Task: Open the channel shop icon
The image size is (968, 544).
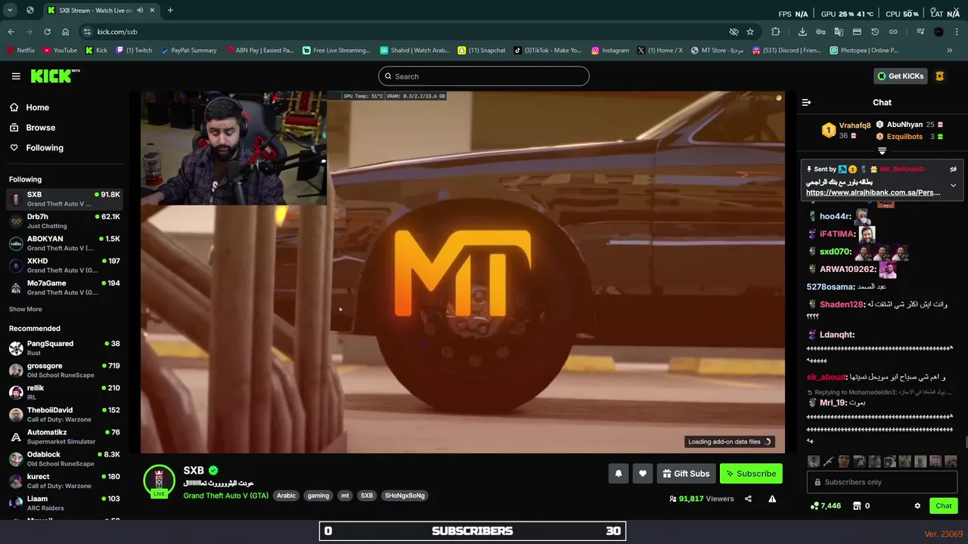Action: [x=857, y=506]
